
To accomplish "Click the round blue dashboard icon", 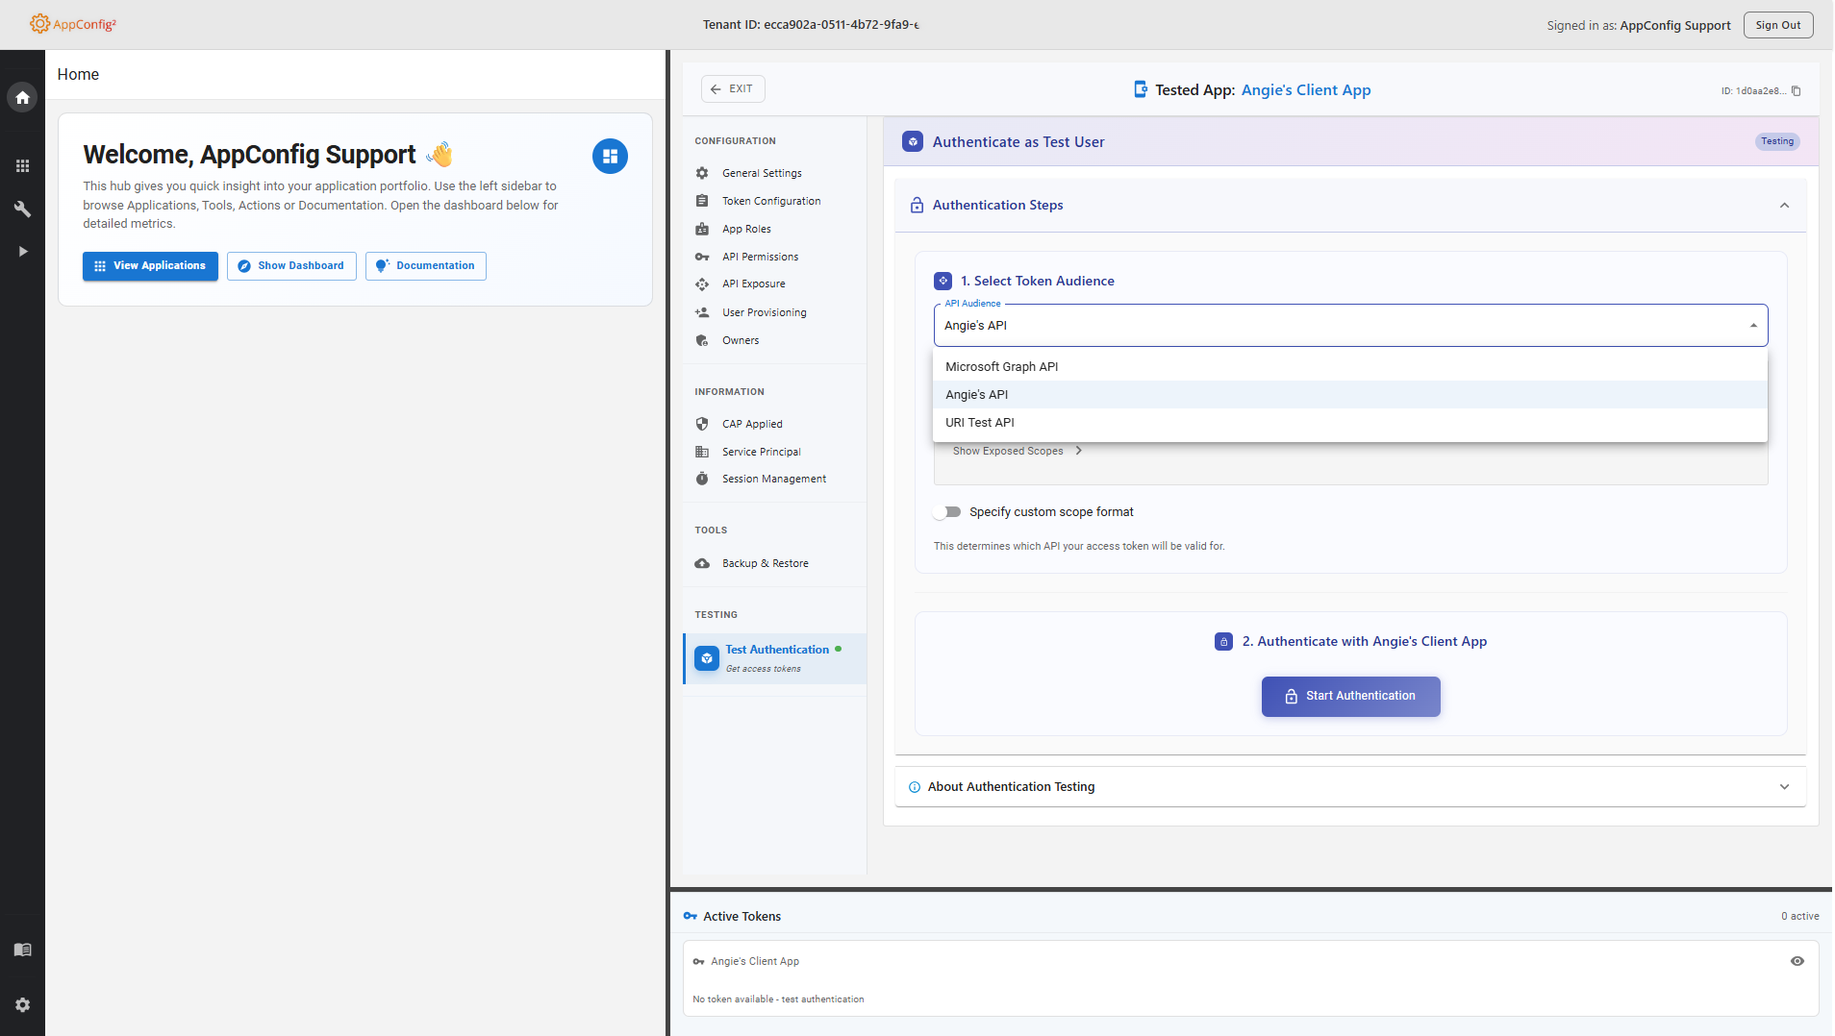I will coord(610,156).
